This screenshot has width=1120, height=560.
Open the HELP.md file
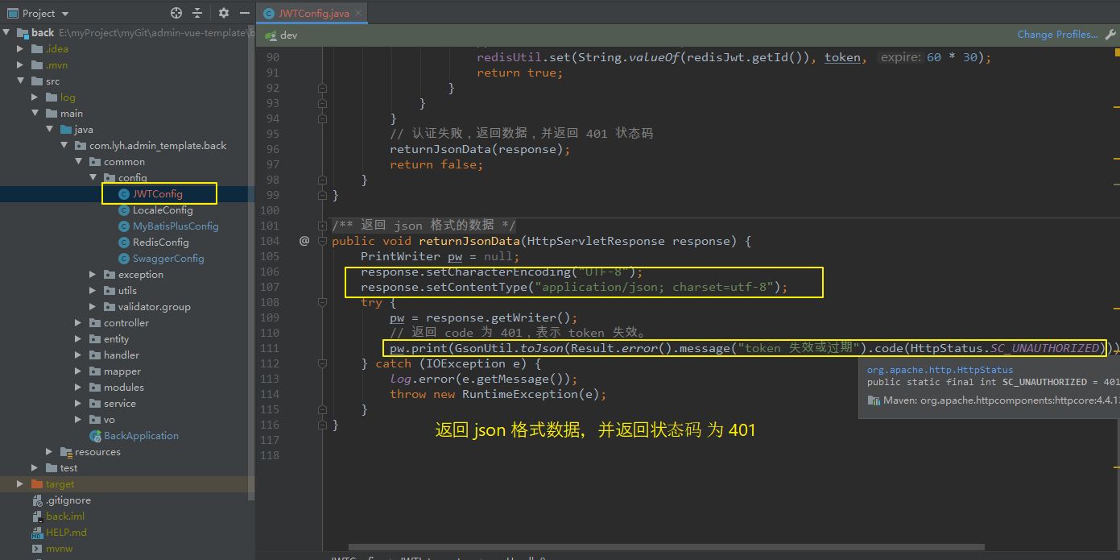66,533
